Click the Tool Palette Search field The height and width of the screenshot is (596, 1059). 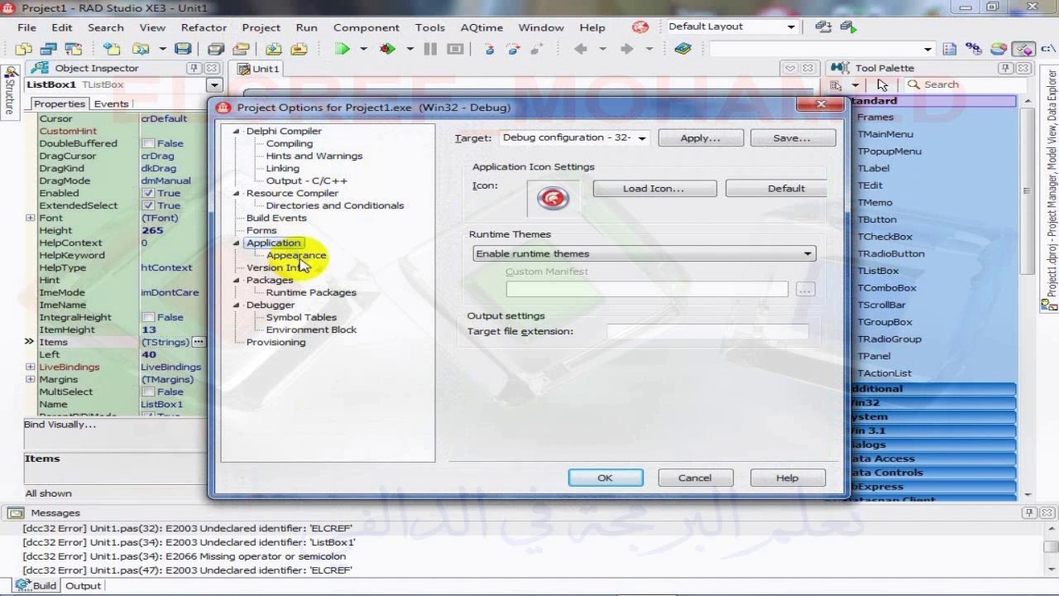click(x=966, y=84)
